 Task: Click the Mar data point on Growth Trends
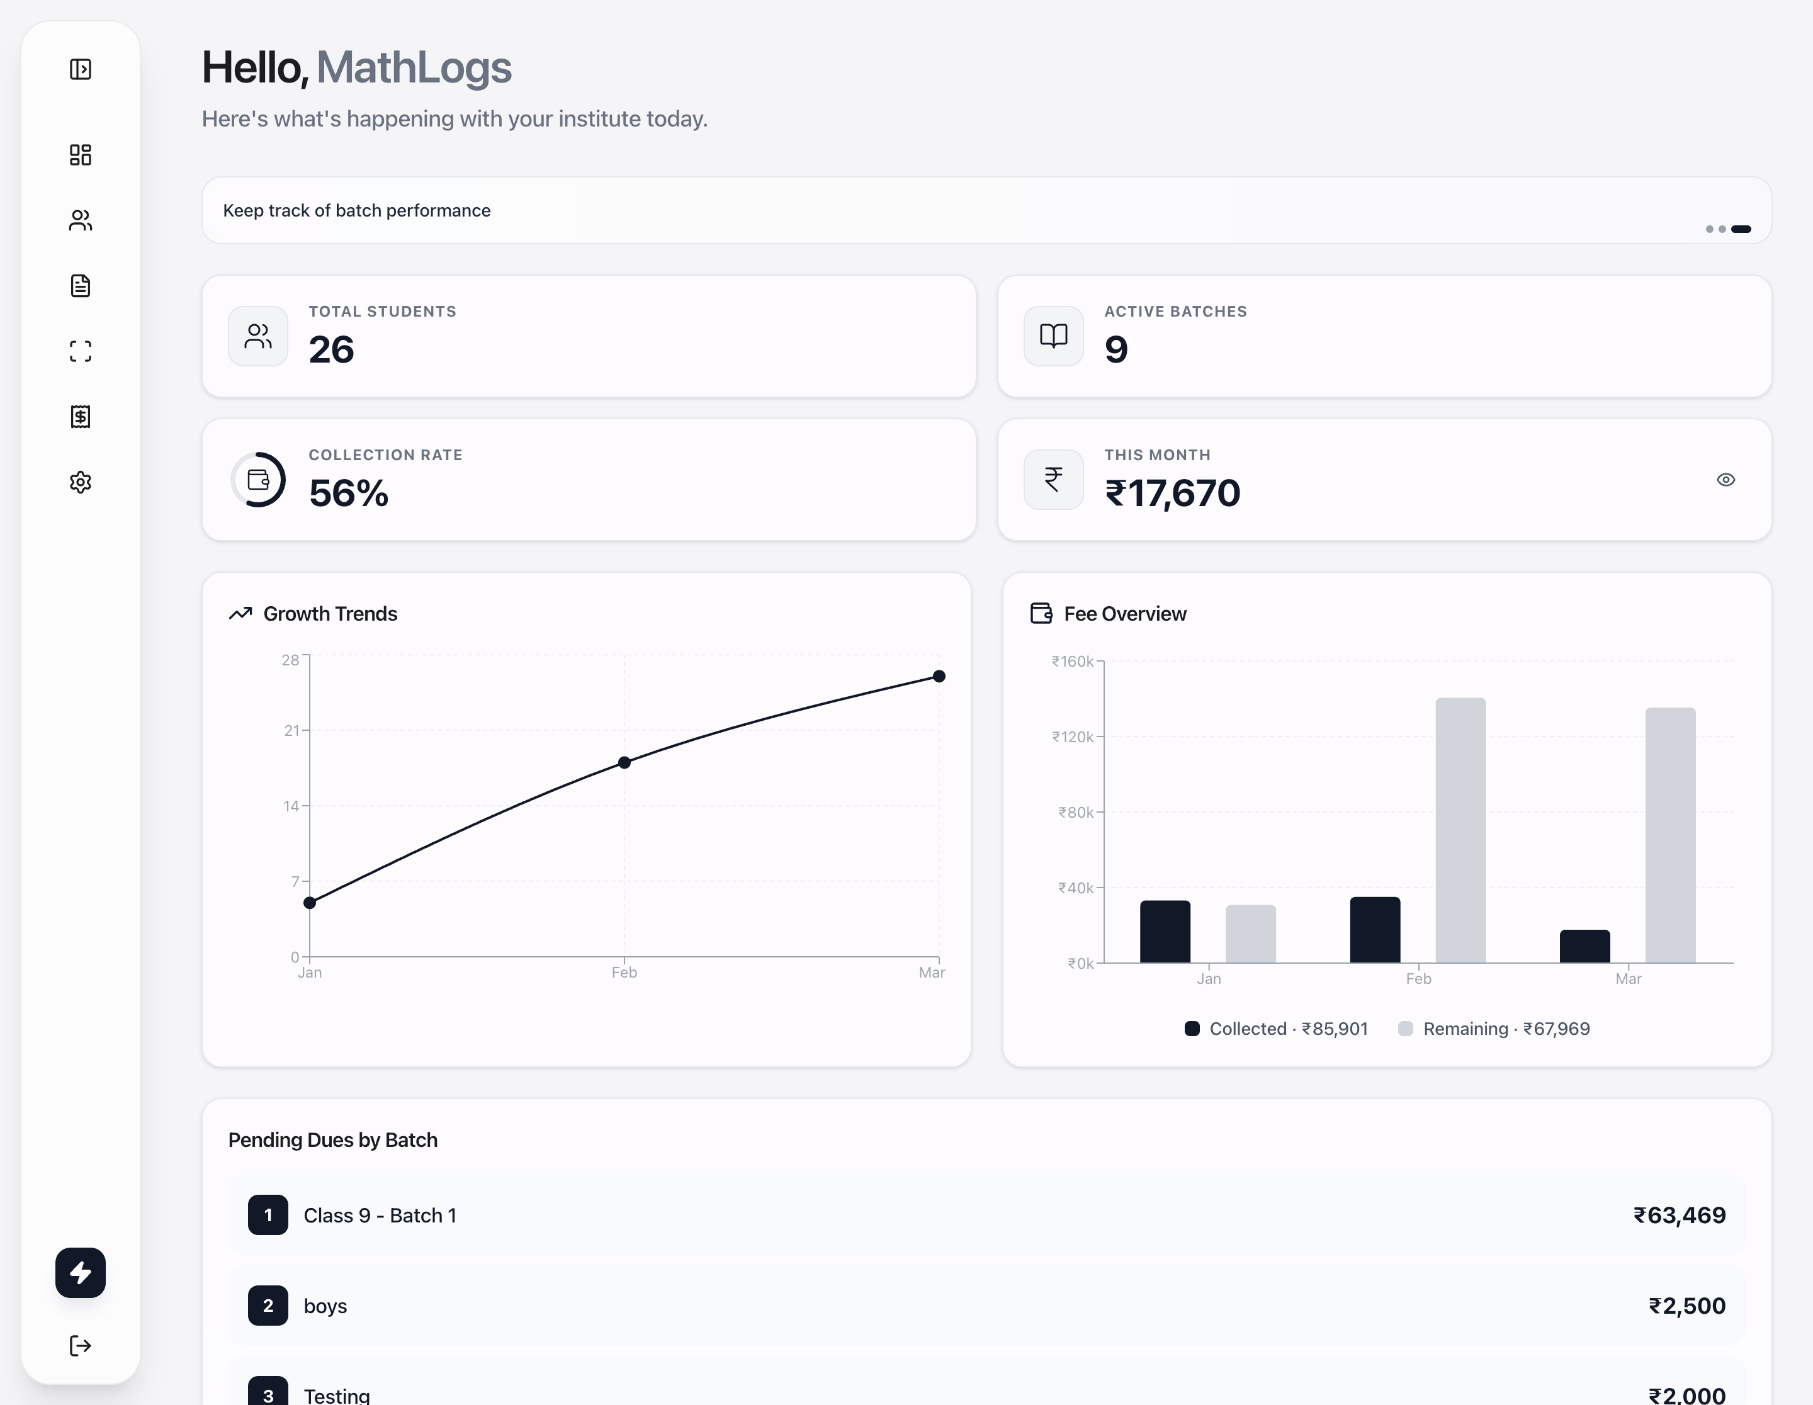coord(939,676)
